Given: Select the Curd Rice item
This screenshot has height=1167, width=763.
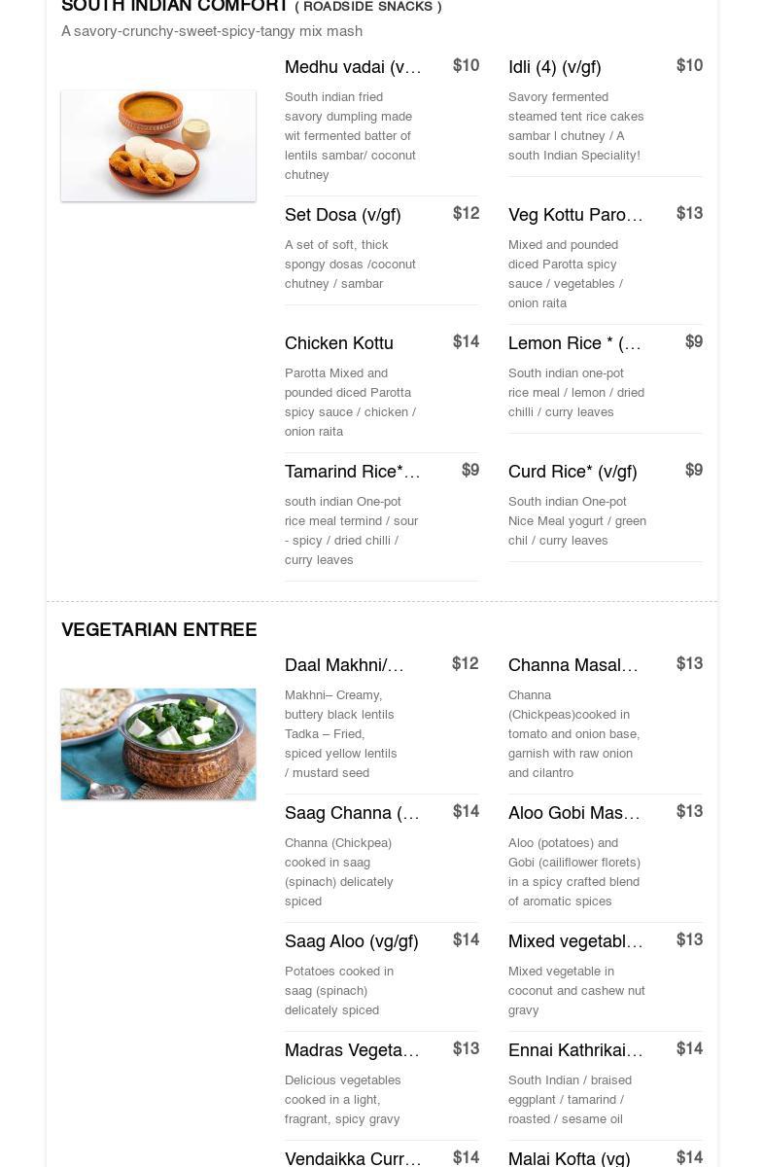Looking at the screenshot, I should pos(572,472).
